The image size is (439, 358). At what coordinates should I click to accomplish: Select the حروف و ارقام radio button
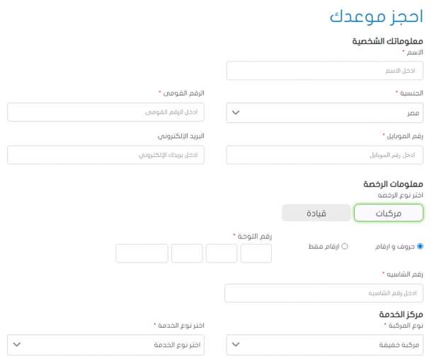(x=420, y=246)
